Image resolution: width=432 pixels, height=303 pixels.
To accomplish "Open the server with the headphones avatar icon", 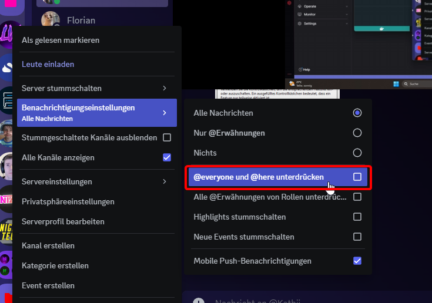I will 8,166.
